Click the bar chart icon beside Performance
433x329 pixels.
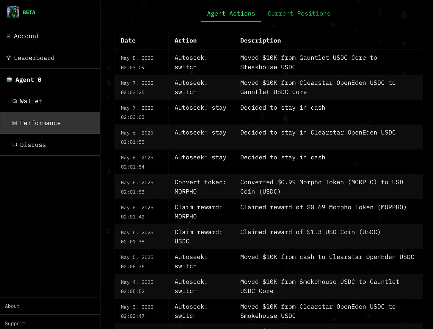tap(15, 123)
